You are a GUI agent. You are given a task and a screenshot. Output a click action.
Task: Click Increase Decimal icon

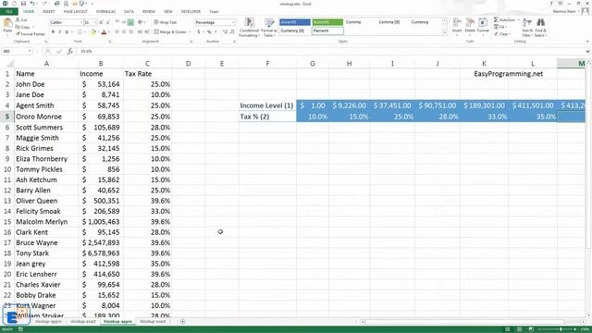(225, 32)
